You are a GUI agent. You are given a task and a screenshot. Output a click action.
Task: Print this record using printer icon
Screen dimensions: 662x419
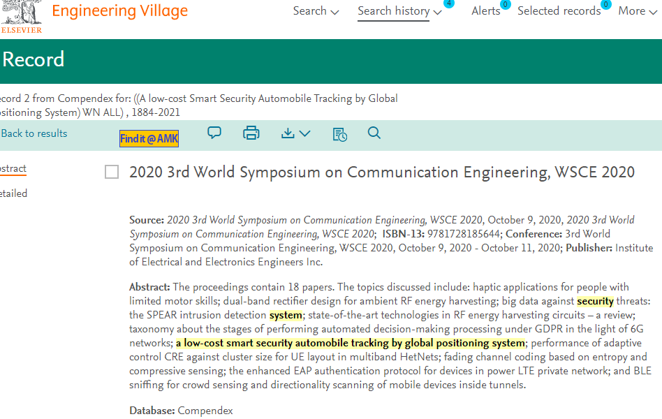[251, 133]
